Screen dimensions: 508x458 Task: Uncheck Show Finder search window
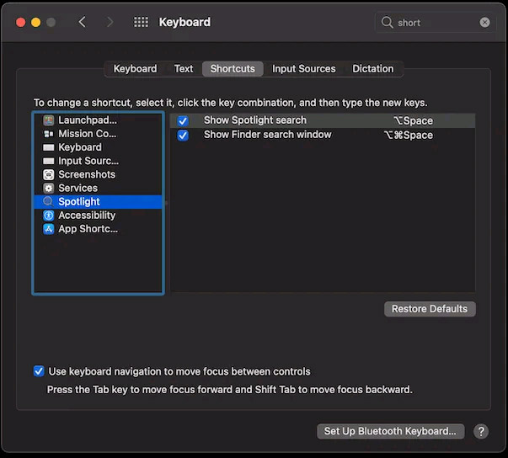[x=183, y=135]
